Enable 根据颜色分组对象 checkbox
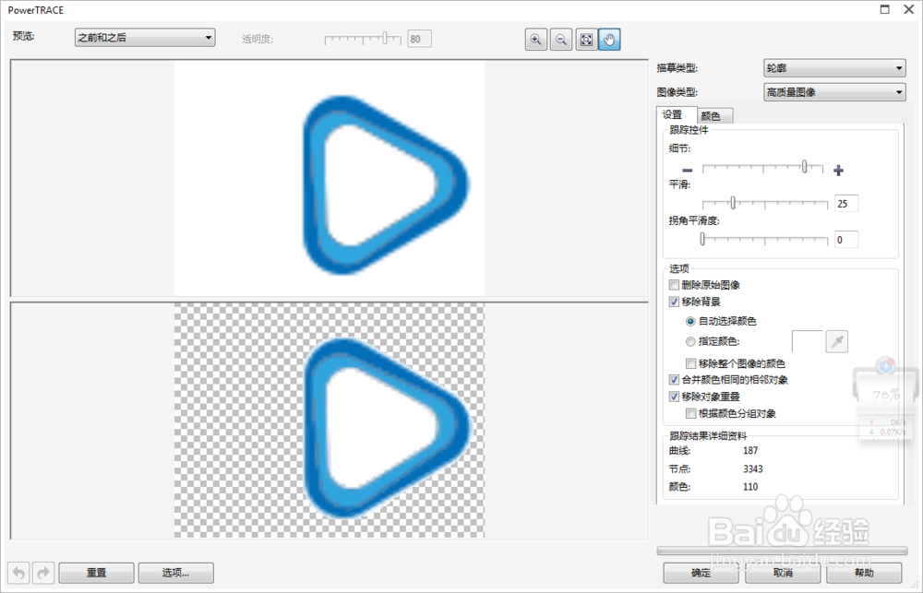 [691, 413]
